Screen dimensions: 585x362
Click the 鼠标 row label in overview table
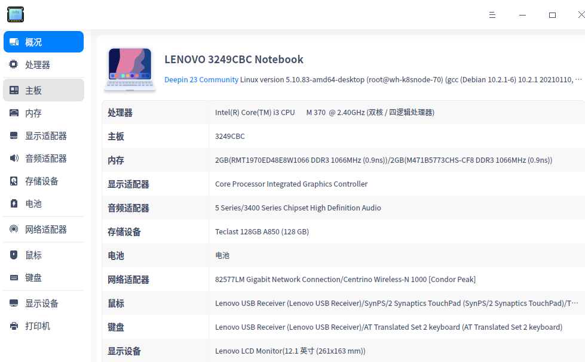tap(116, 303)
